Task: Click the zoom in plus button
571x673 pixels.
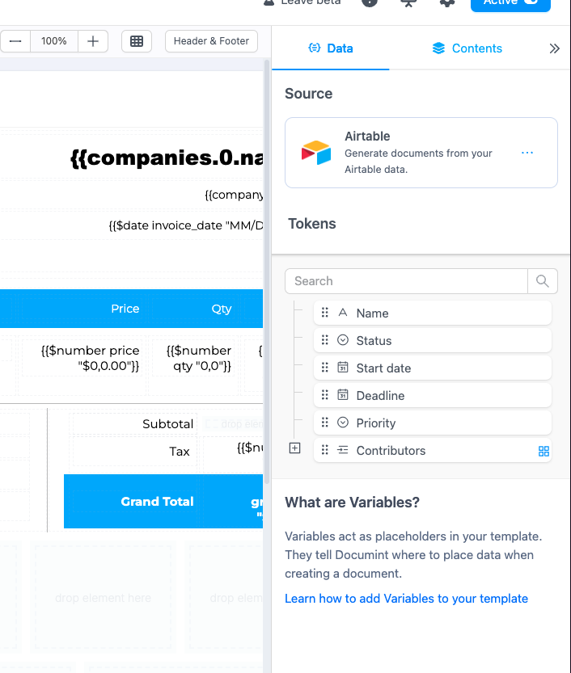Action: (93, 41)
